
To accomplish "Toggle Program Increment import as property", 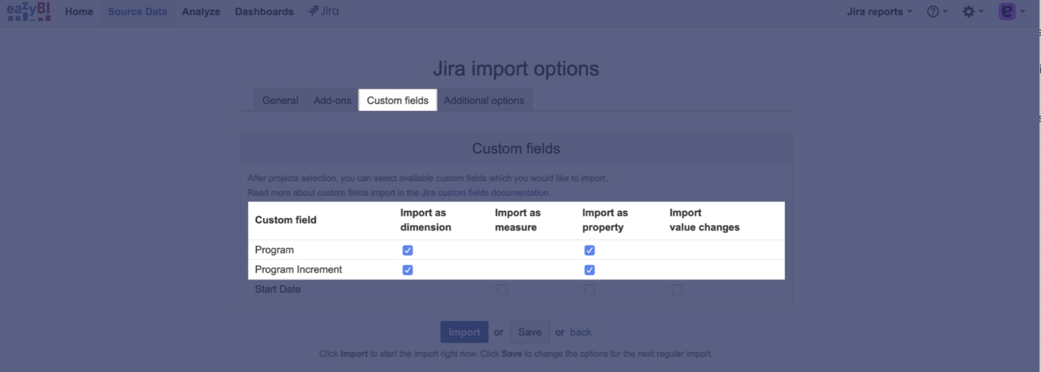I will pos(590,270).
